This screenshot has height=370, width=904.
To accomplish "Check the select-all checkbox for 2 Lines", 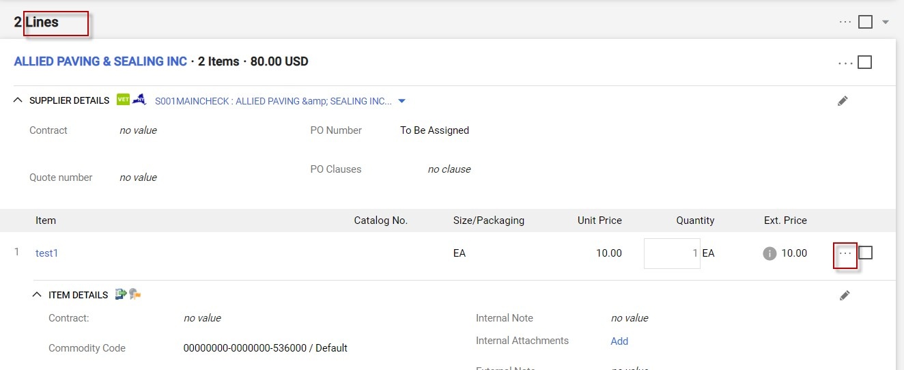I will tap(865, 22).
